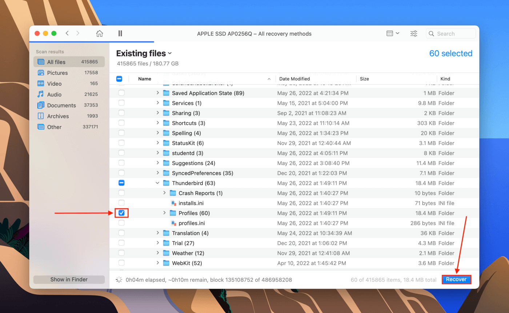Select Other category in sidebar

click(x=69, y=127)
